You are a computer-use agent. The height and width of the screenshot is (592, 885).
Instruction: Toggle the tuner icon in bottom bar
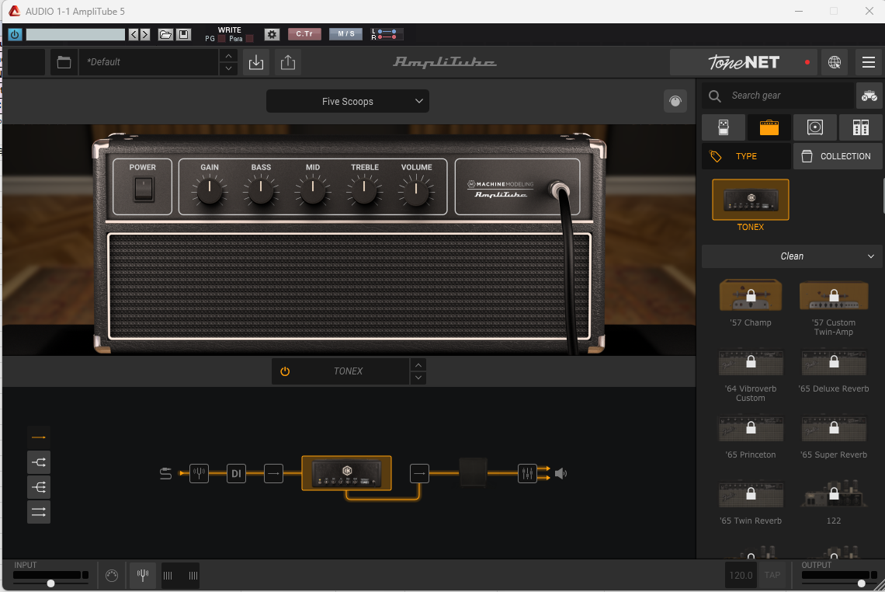(143, 576)
